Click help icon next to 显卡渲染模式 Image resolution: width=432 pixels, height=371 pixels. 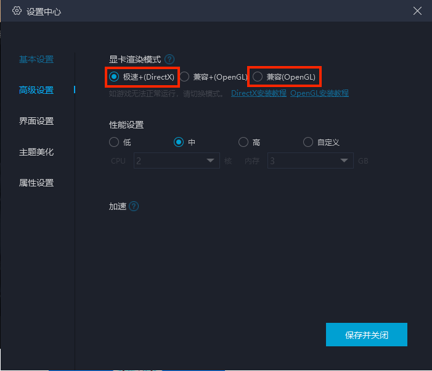pos(169,59)
